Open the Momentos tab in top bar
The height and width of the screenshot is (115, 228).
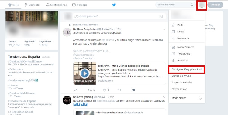coord(33,5)
